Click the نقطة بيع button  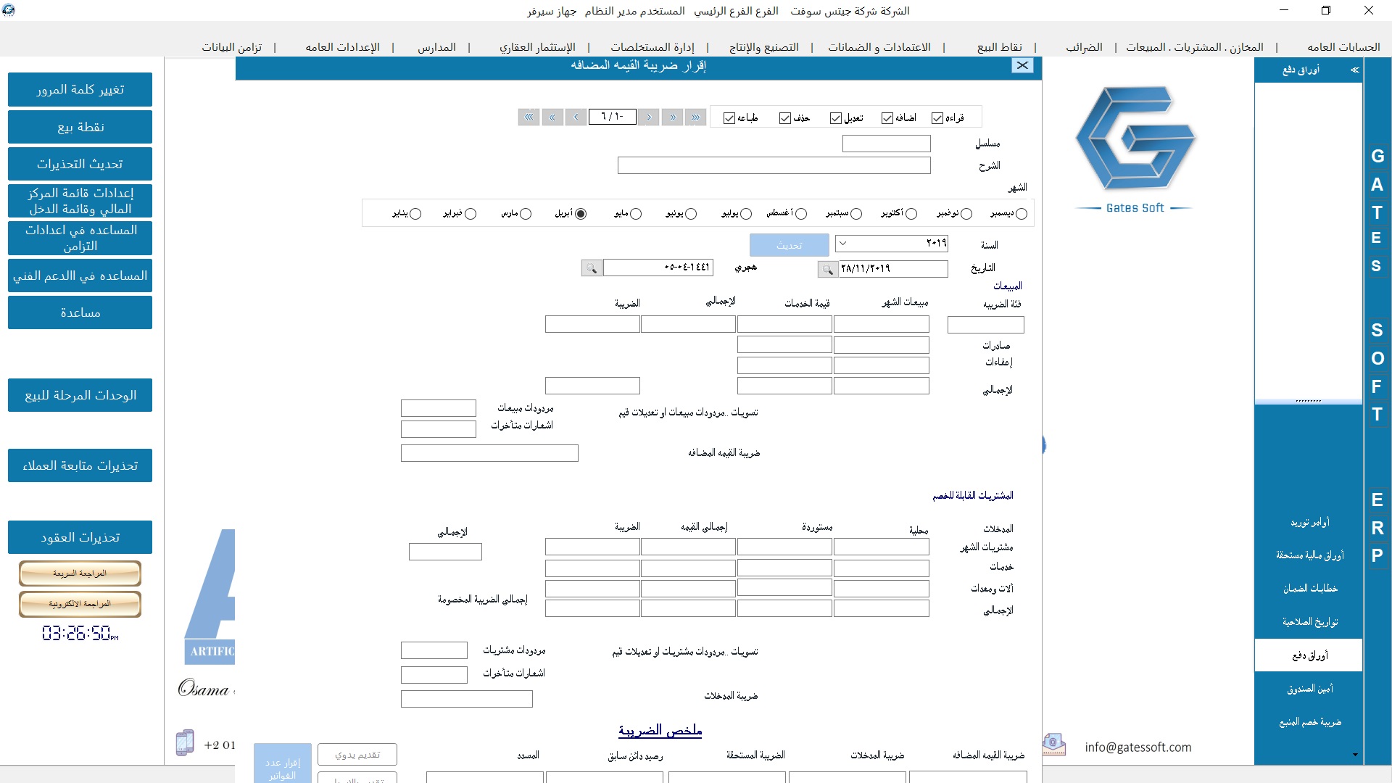(80, 127)
